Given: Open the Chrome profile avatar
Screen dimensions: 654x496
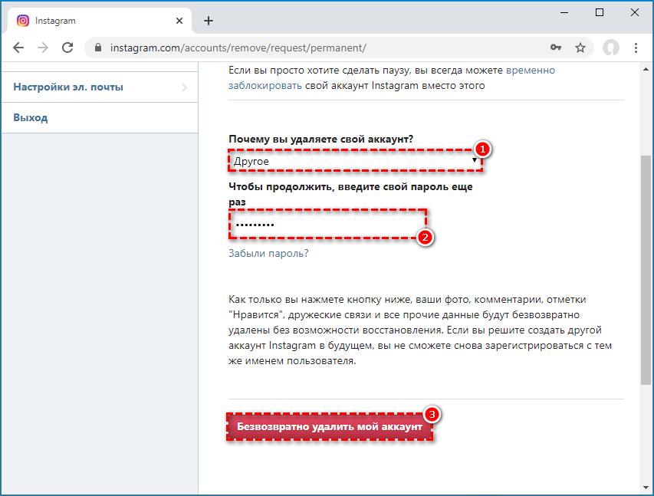Looking at the screenshot, I should click(x=610, y=48).
